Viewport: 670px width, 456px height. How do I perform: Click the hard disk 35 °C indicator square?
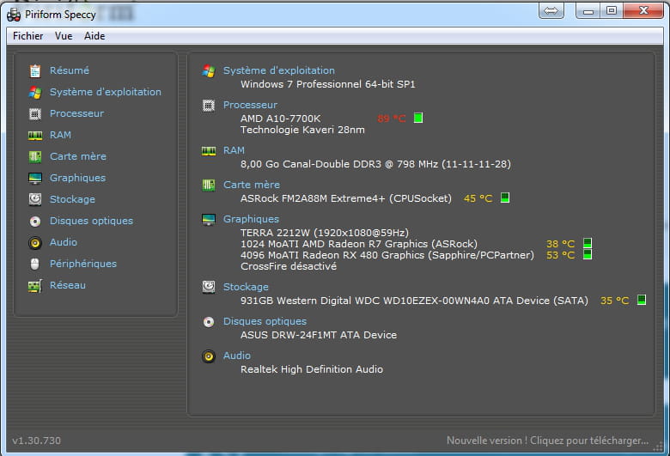pos(642,300)
